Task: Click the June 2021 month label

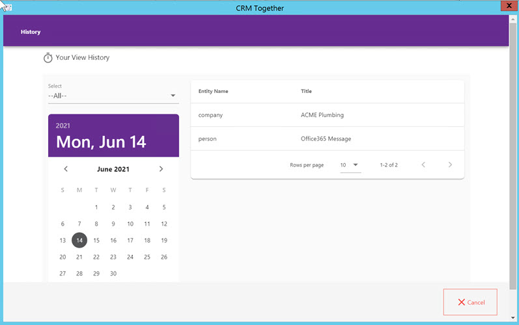Action: (113, 169)
